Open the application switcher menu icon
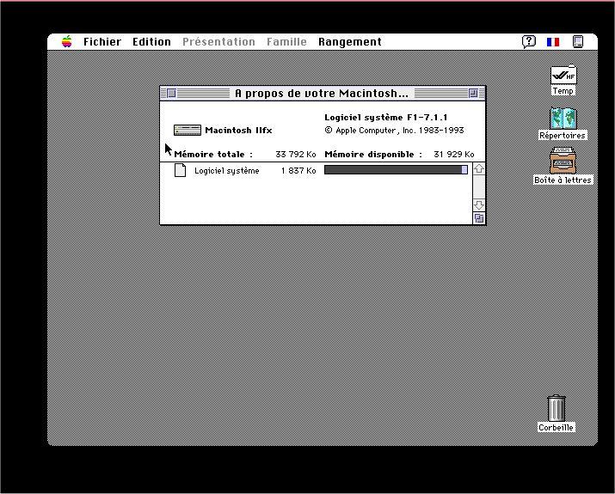Image resolution: width=615 pixels, height=494 pixels. pos(578,41)
